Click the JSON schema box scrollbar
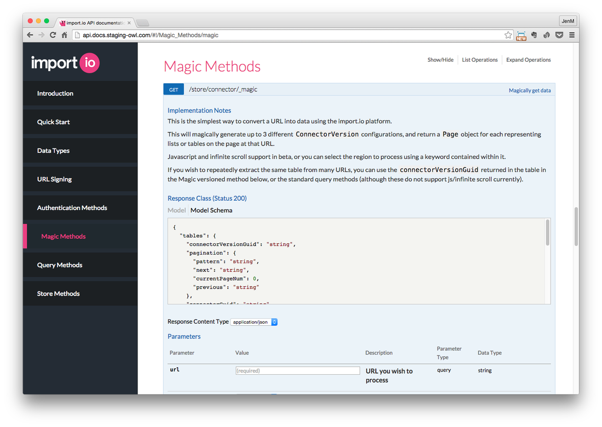The image size is (602, 427). click(547, 232)
